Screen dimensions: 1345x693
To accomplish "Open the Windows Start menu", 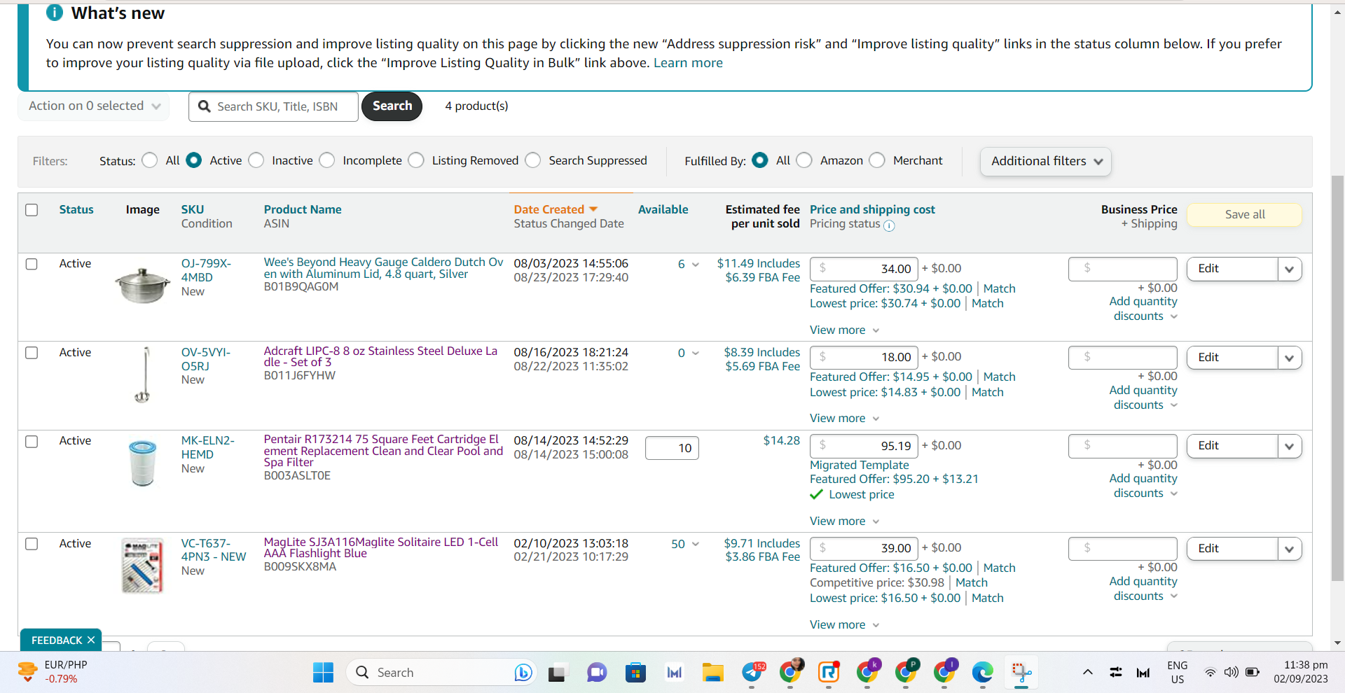I will 323,673.
